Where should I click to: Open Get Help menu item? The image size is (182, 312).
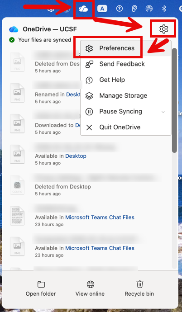tap(126, 80)
